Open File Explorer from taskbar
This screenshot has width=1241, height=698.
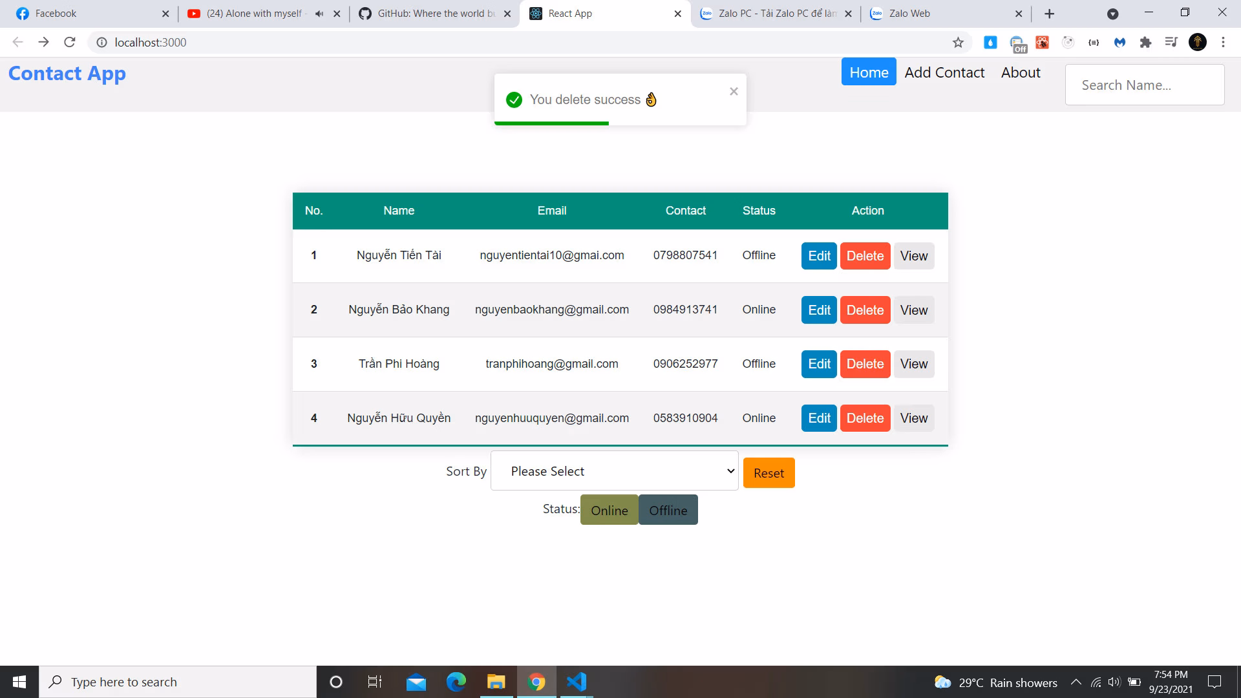(x=496, y=682)
